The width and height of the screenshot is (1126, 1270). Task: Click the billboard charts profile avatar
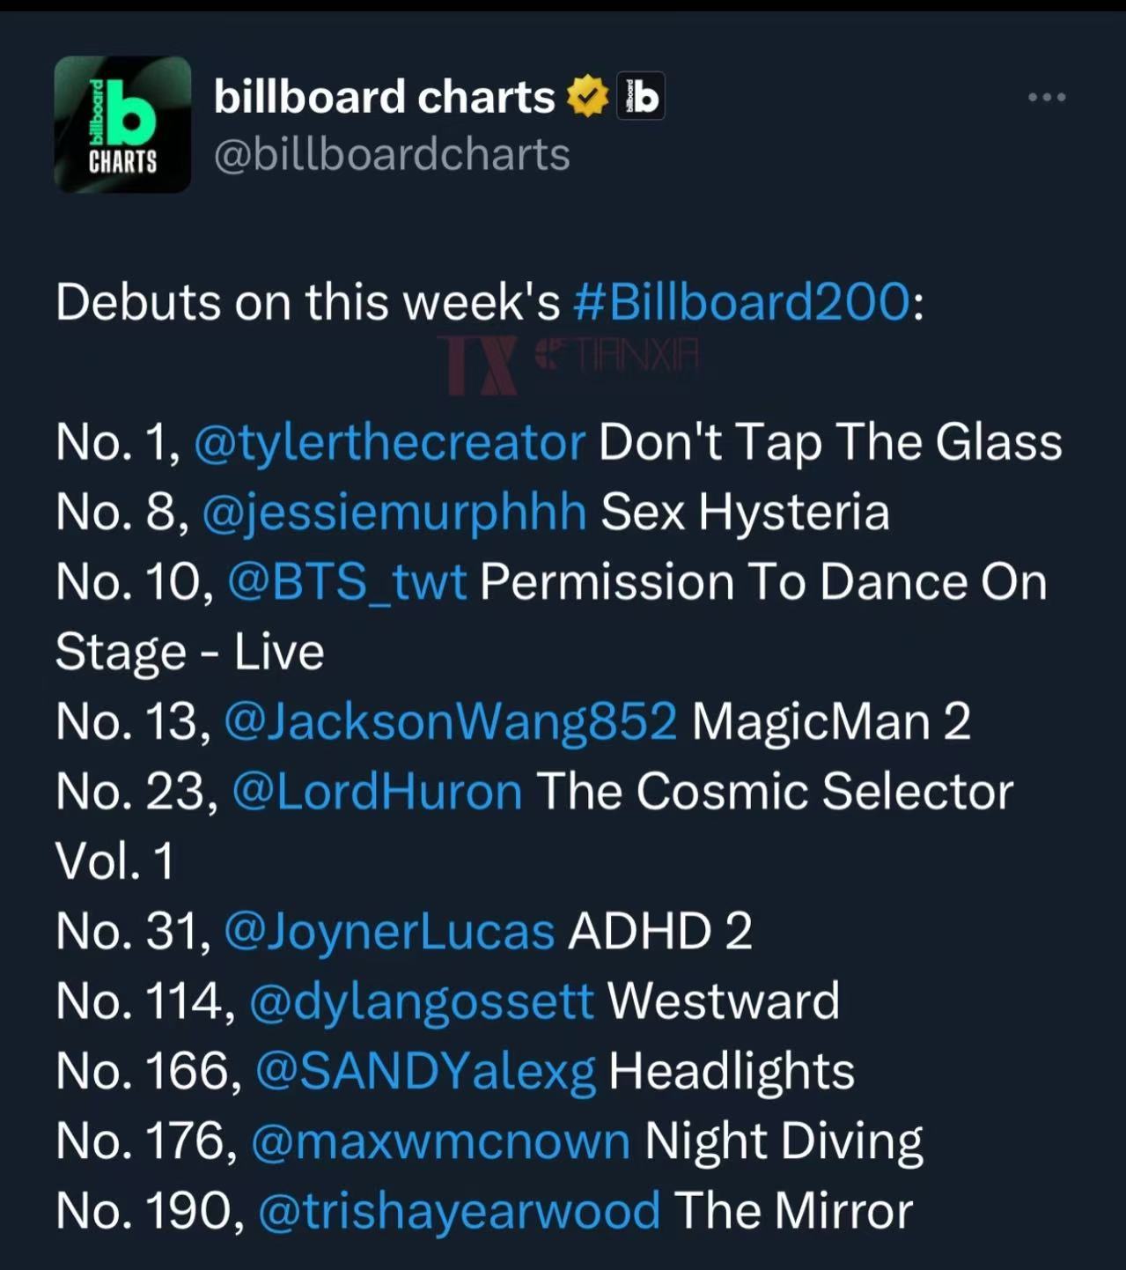coord(122,124)
